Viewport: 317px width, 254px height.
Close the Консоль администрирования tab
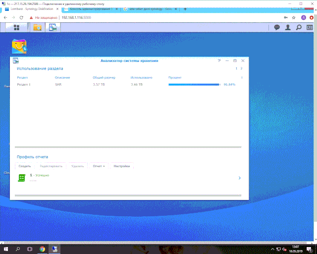(116, 9)
